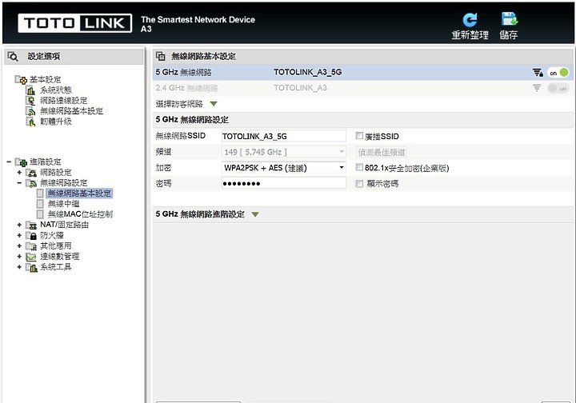Open the 加密 encryption dropdown
This screenshot has height=403, width=576.
(x=283, y=168)
